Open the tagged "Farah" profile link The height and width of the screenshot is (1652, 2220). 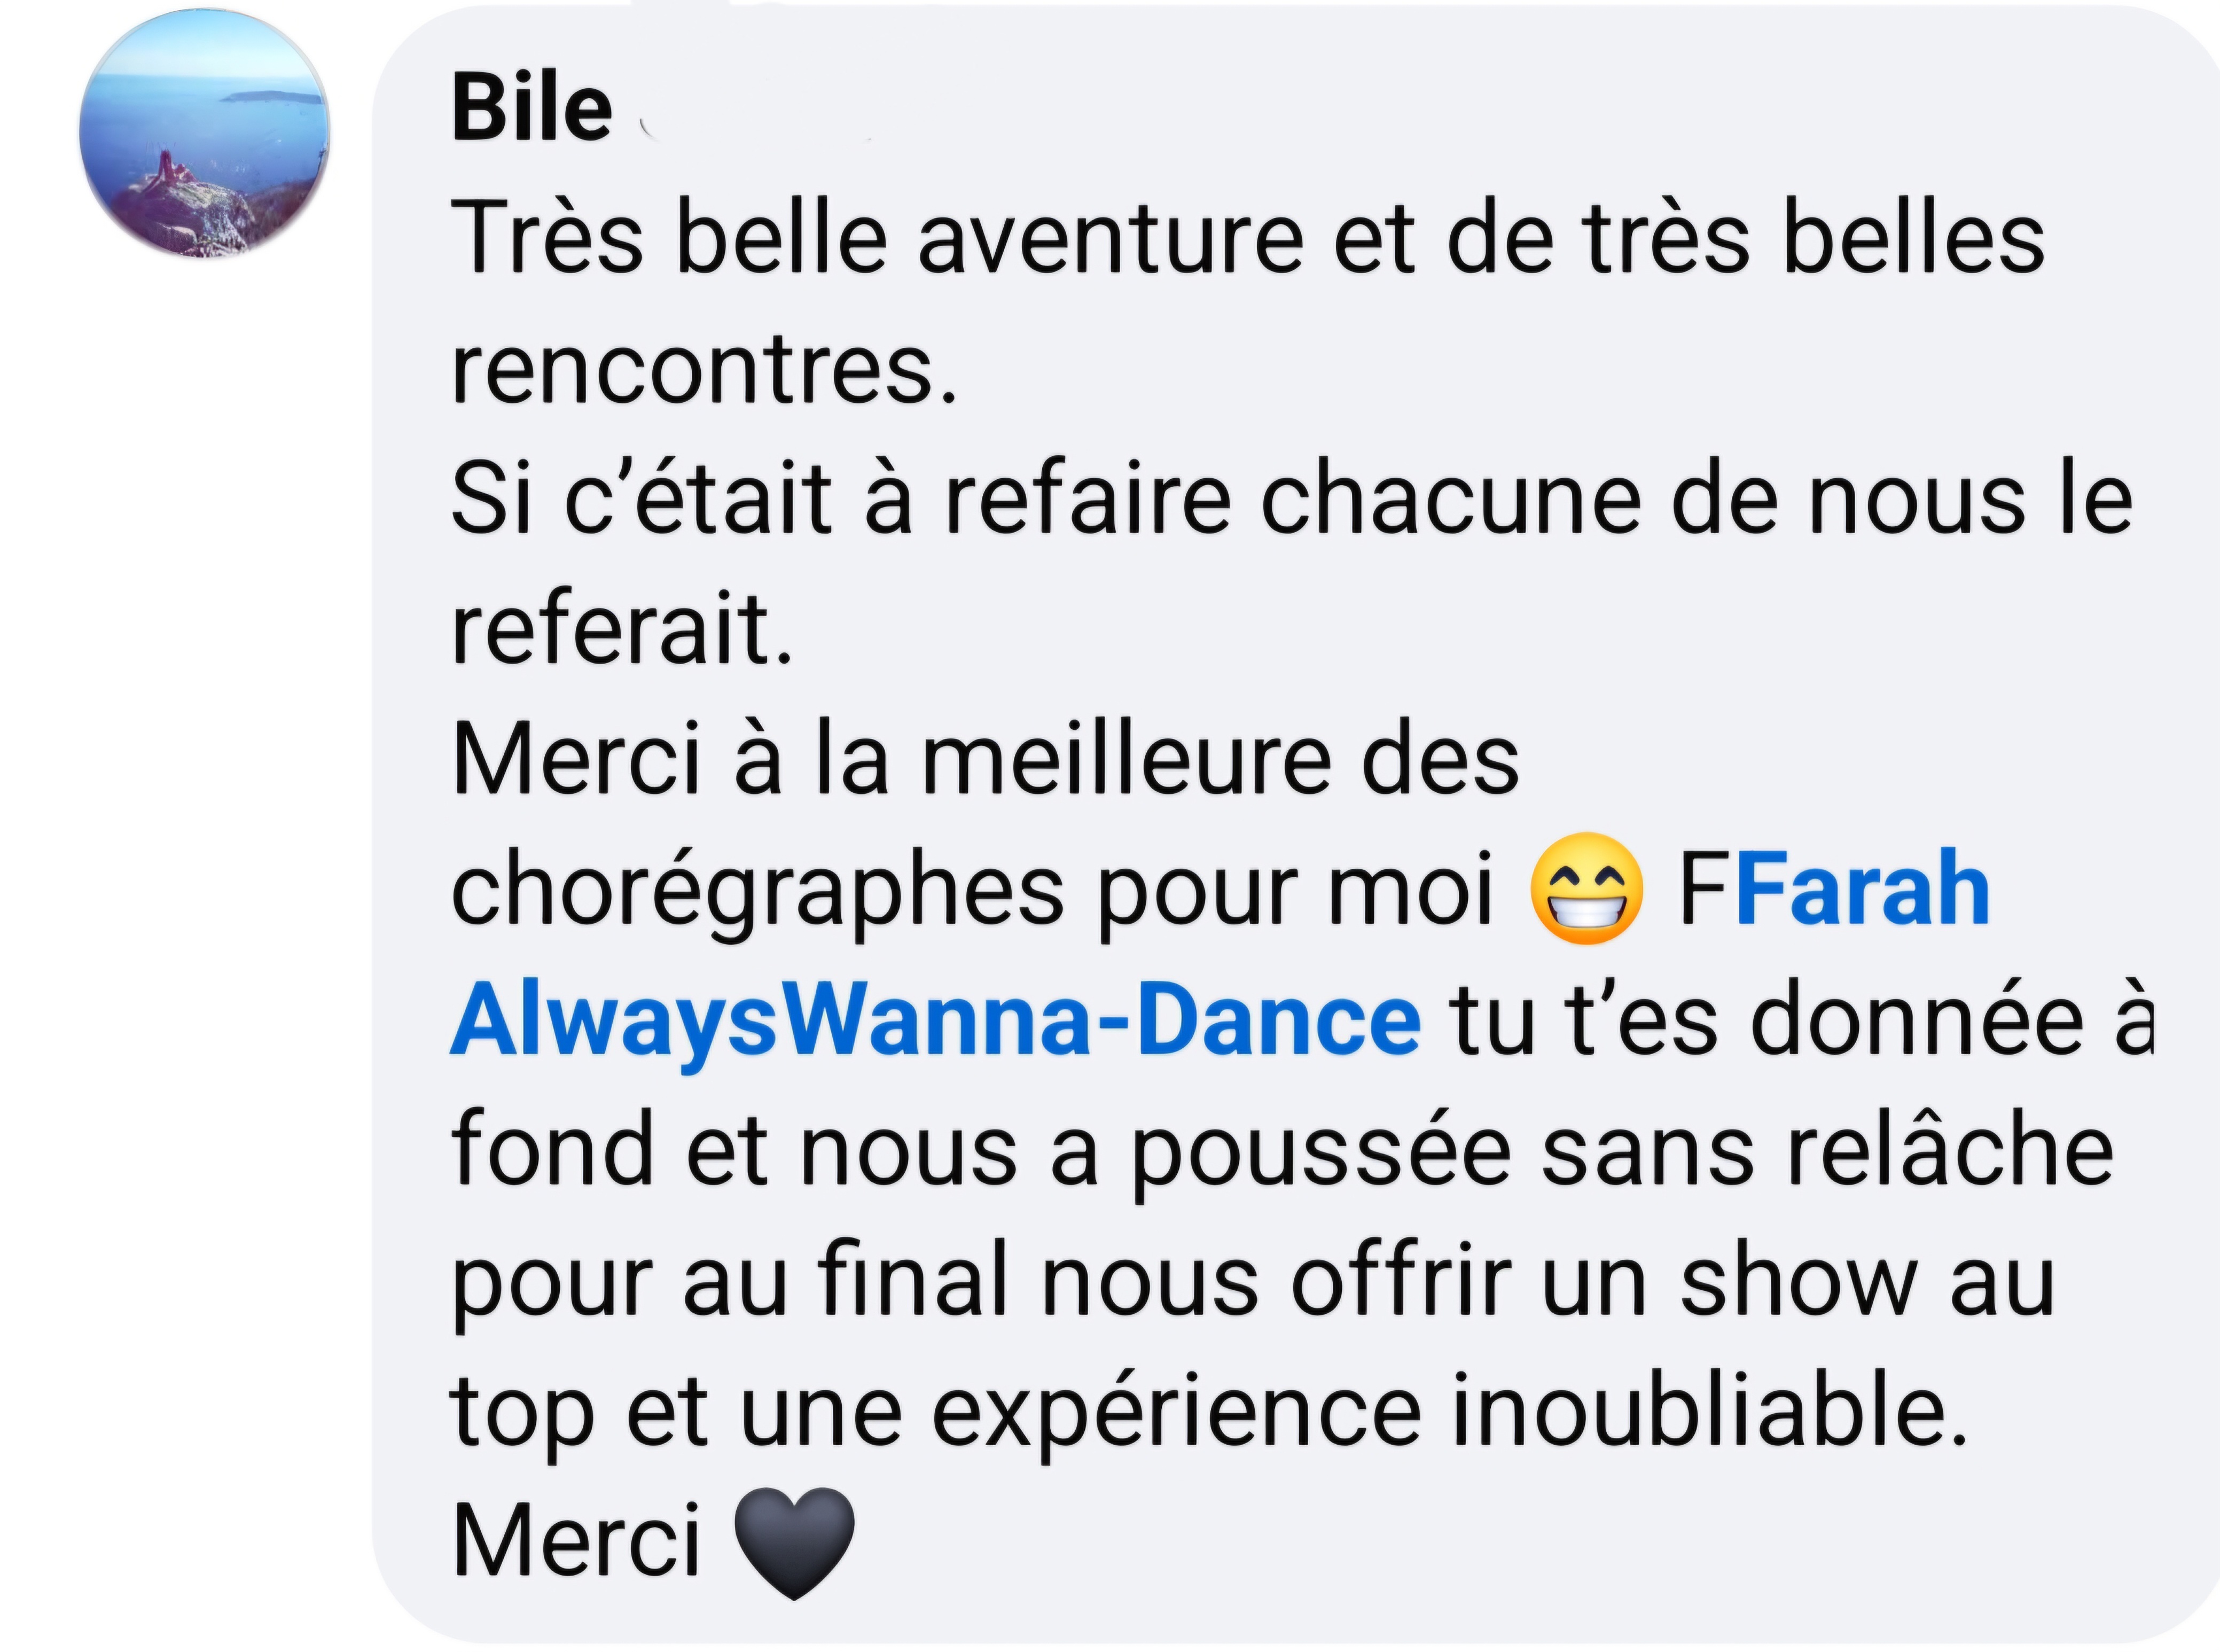(1862, 889)
